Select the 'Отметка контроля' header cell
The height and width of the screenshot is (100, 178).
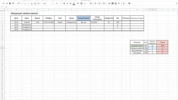pyautogui.click(x=137, y=18)
